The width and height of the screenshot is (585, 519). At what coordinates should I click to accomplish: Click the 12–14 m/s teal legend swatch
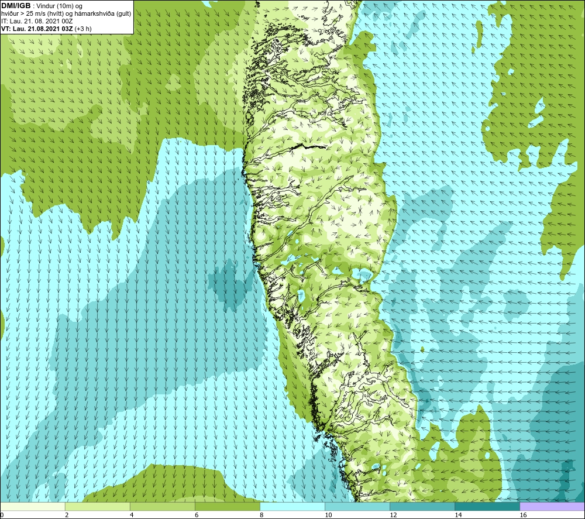tap(422, 507)
